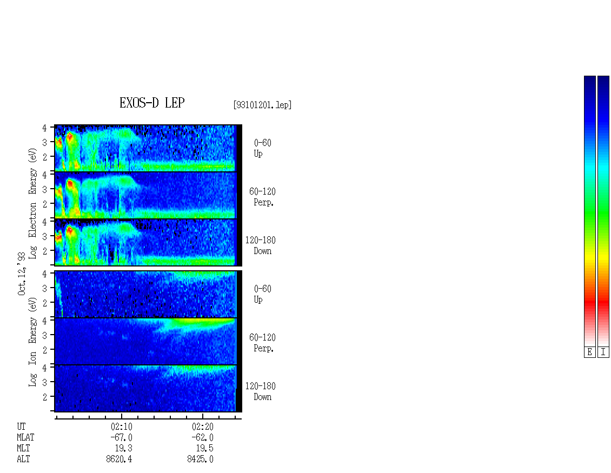Click the ALT row label
The height and width of the screenshot is (473, 611).
23,459
